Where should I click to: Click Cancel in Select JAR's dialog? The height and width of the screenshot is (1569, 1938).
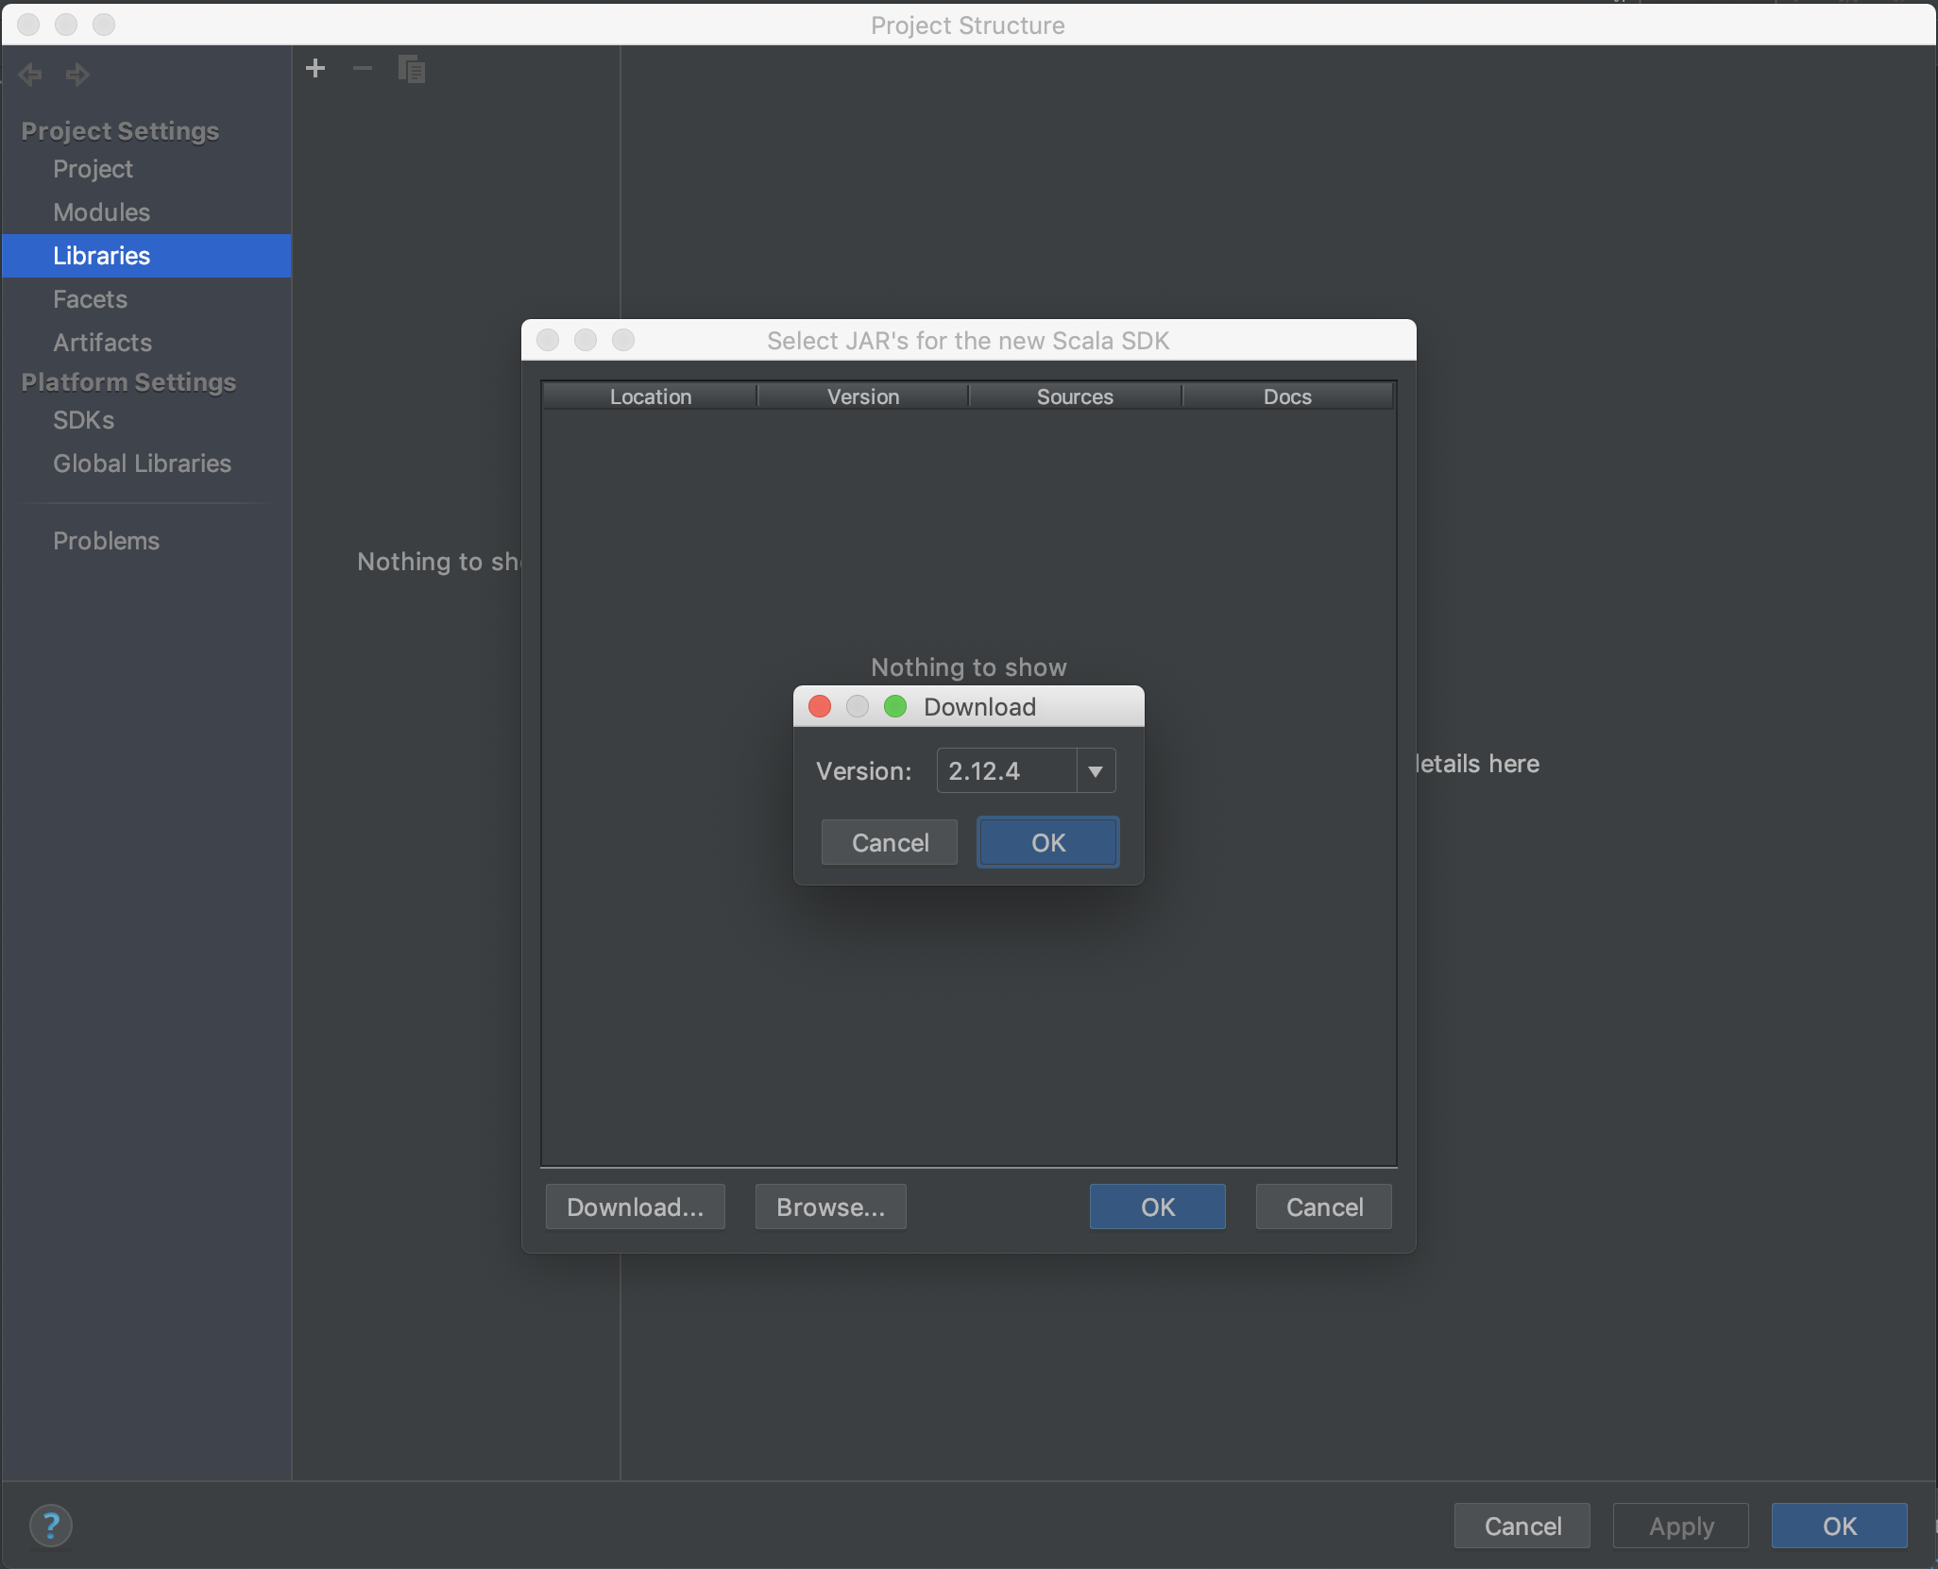pos(1324,1206)
